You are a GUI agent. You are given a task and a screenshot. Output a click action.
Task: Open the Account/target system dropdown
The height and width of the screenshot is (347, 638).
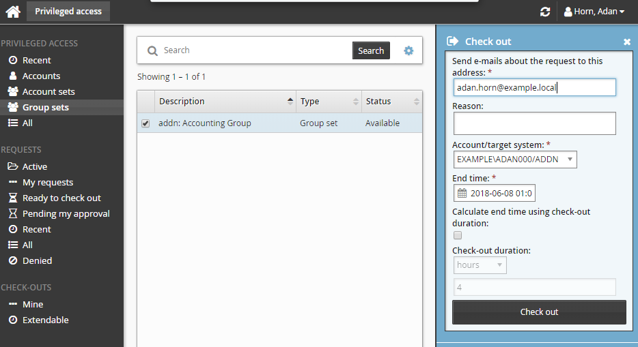point(514,160)
